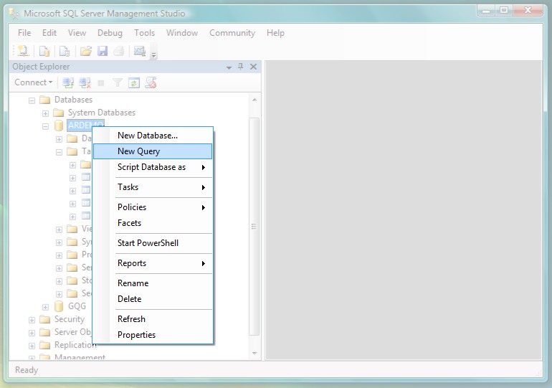Collapse the ARDEMO database node

(45, 126)
